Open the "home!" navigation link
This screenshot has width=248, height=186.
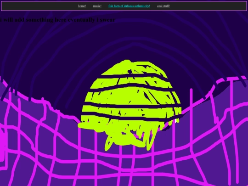point(82,6)
